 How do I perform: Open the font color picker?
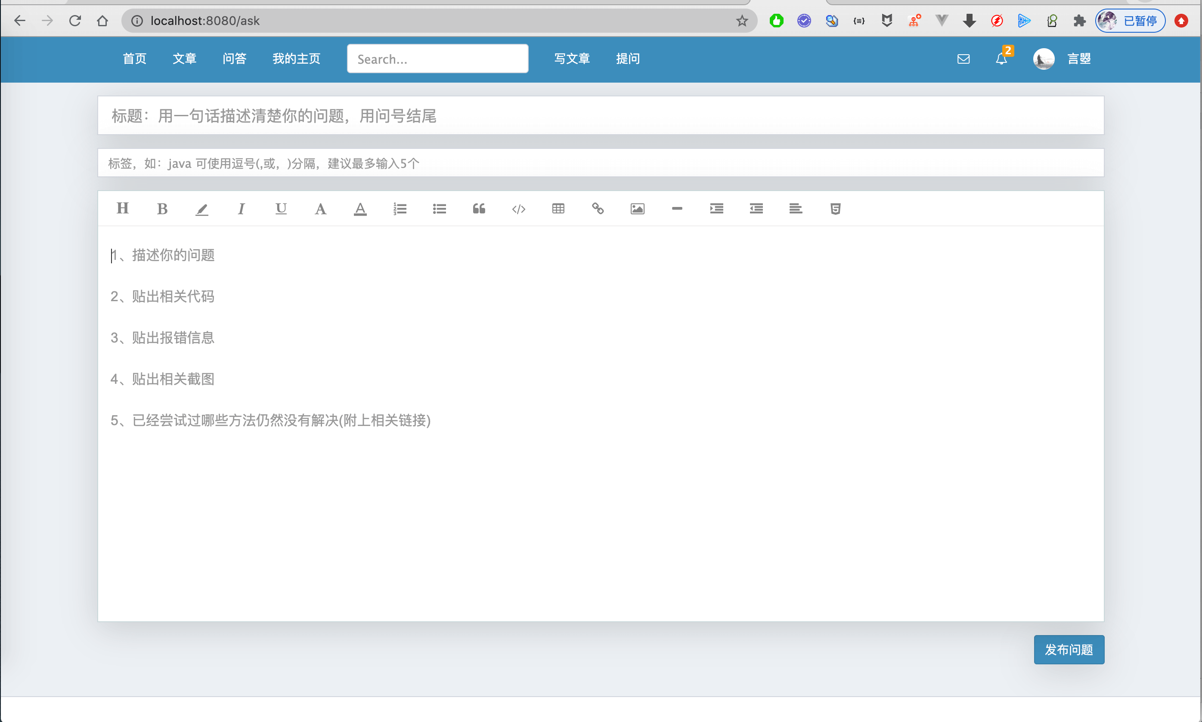pyautogui.click(x=360, y=209)
